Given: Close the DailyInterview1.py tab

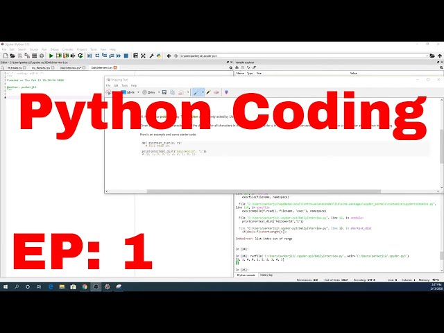Looking at the screenshot, I should pyautogui.click(x=115, y=68).
